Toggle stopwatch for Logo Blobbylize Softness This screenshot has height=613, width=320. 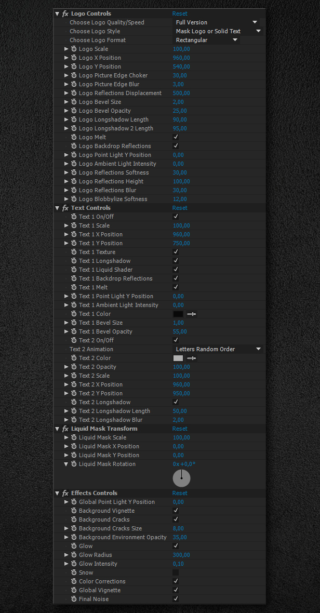point(74,199)
